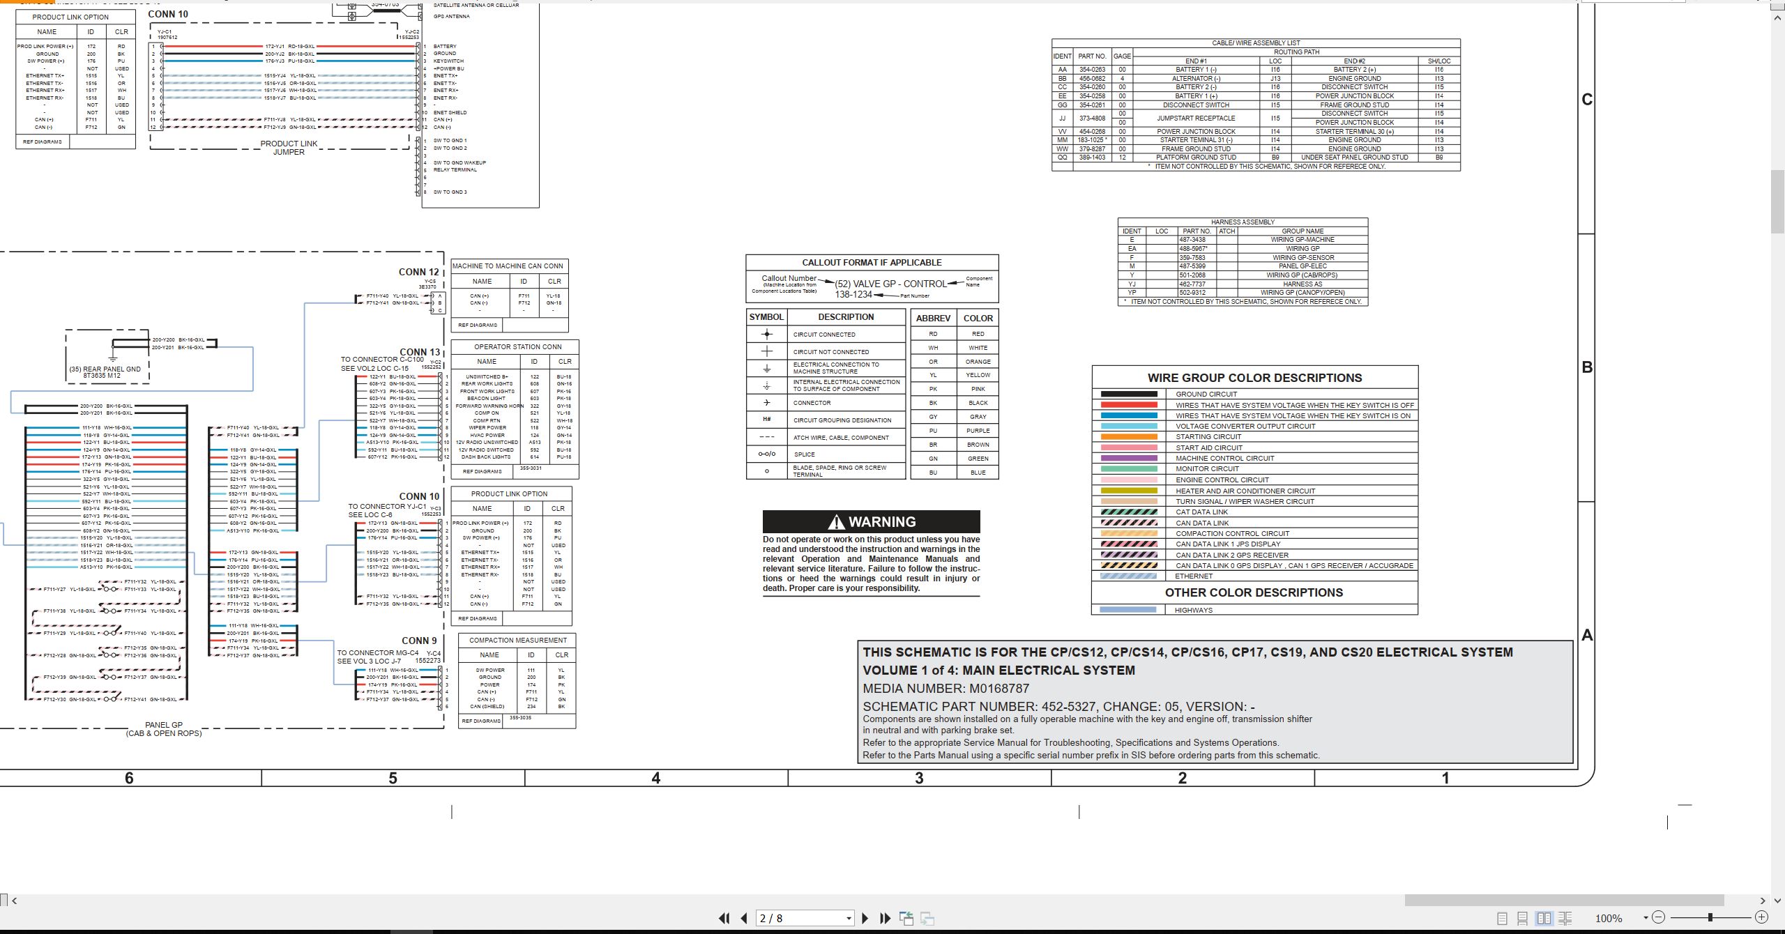The height and width of the screenshot is (934, 1785).
Task: Switch to continuous page layout
Action: point(1523,919)
